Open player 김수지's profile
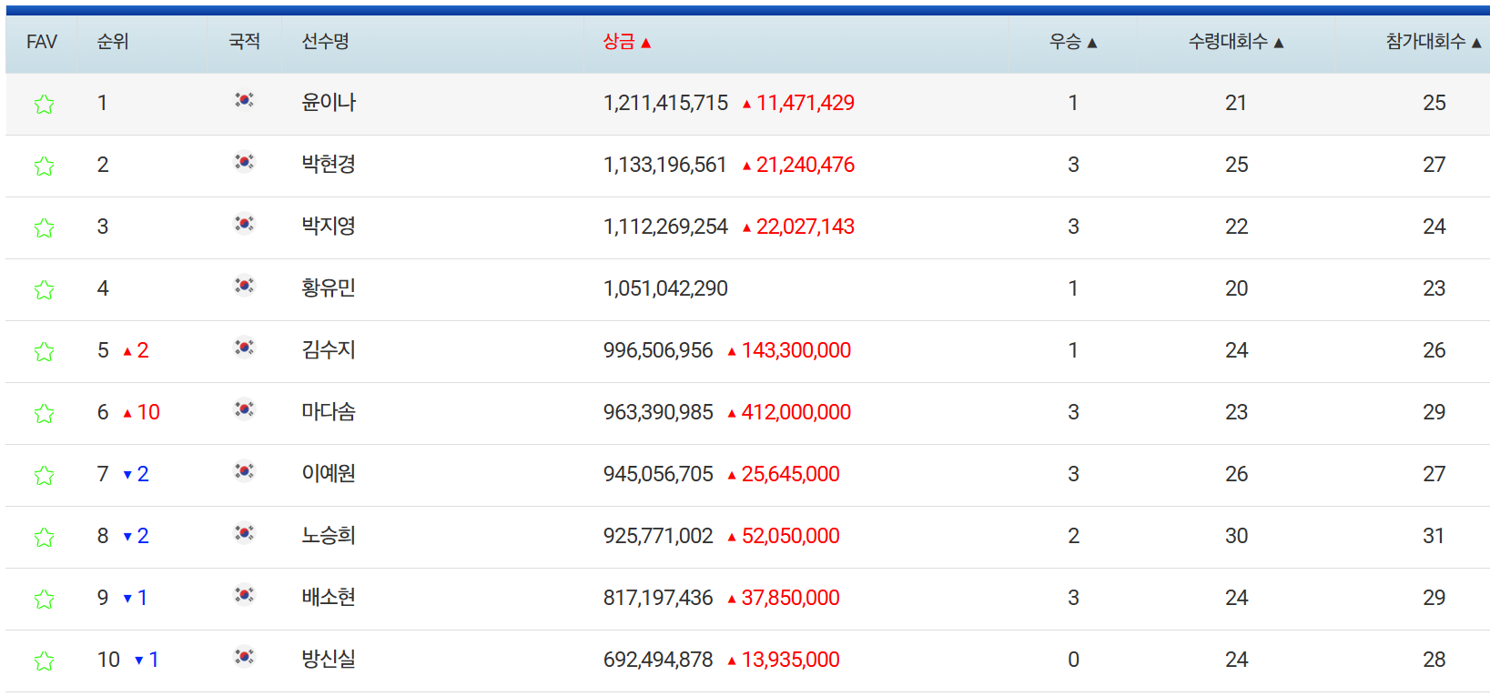Viewport: 1490px width, 696px height. pos(329,350)
